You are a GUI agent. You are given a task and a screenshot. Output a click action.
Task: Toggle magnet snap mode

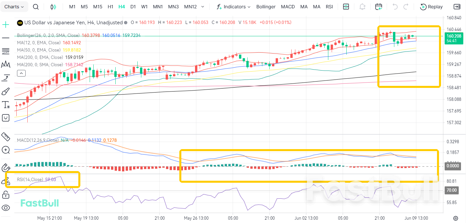tap(6, 167)
